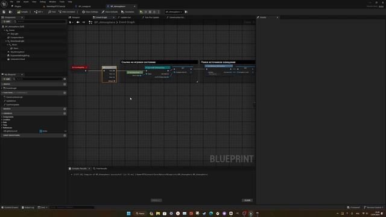Collapse the Scene component tree node

click(x=5, y=30)
